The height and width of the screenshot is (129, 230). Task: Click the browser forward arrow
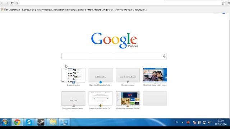(x=7, y=3)
